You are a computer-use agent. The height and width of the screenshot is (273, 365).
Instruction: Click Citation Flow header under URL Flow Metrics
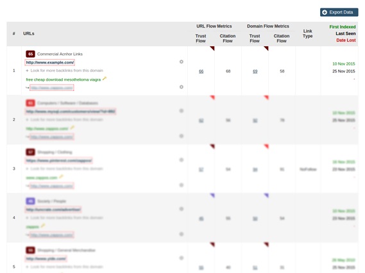coord(228,38)
